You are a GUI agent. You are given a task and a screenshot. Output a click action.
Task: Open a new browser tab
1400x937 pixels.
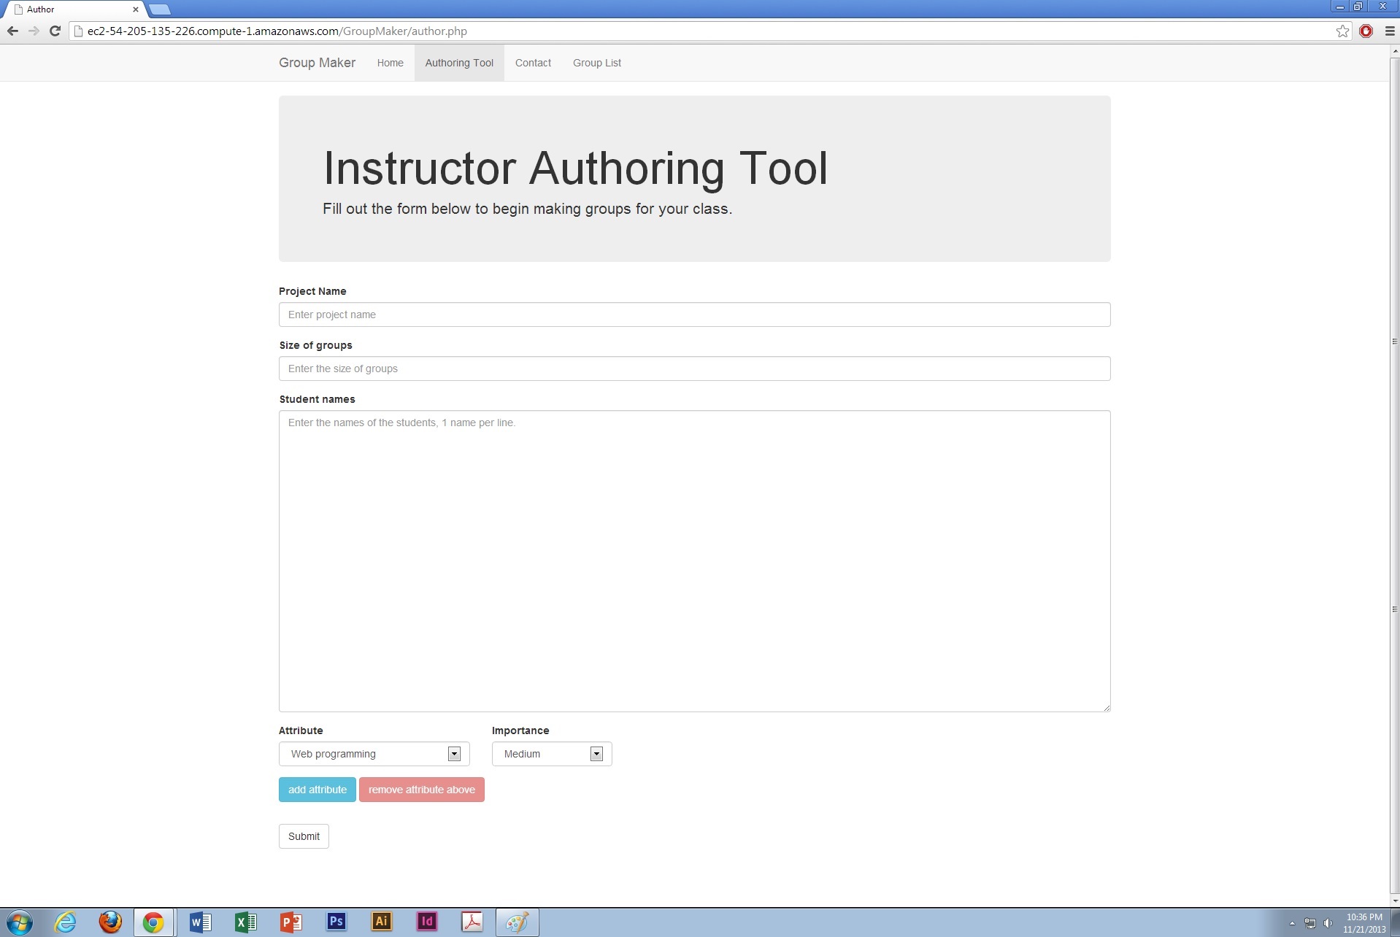click(x=159, y=9)
